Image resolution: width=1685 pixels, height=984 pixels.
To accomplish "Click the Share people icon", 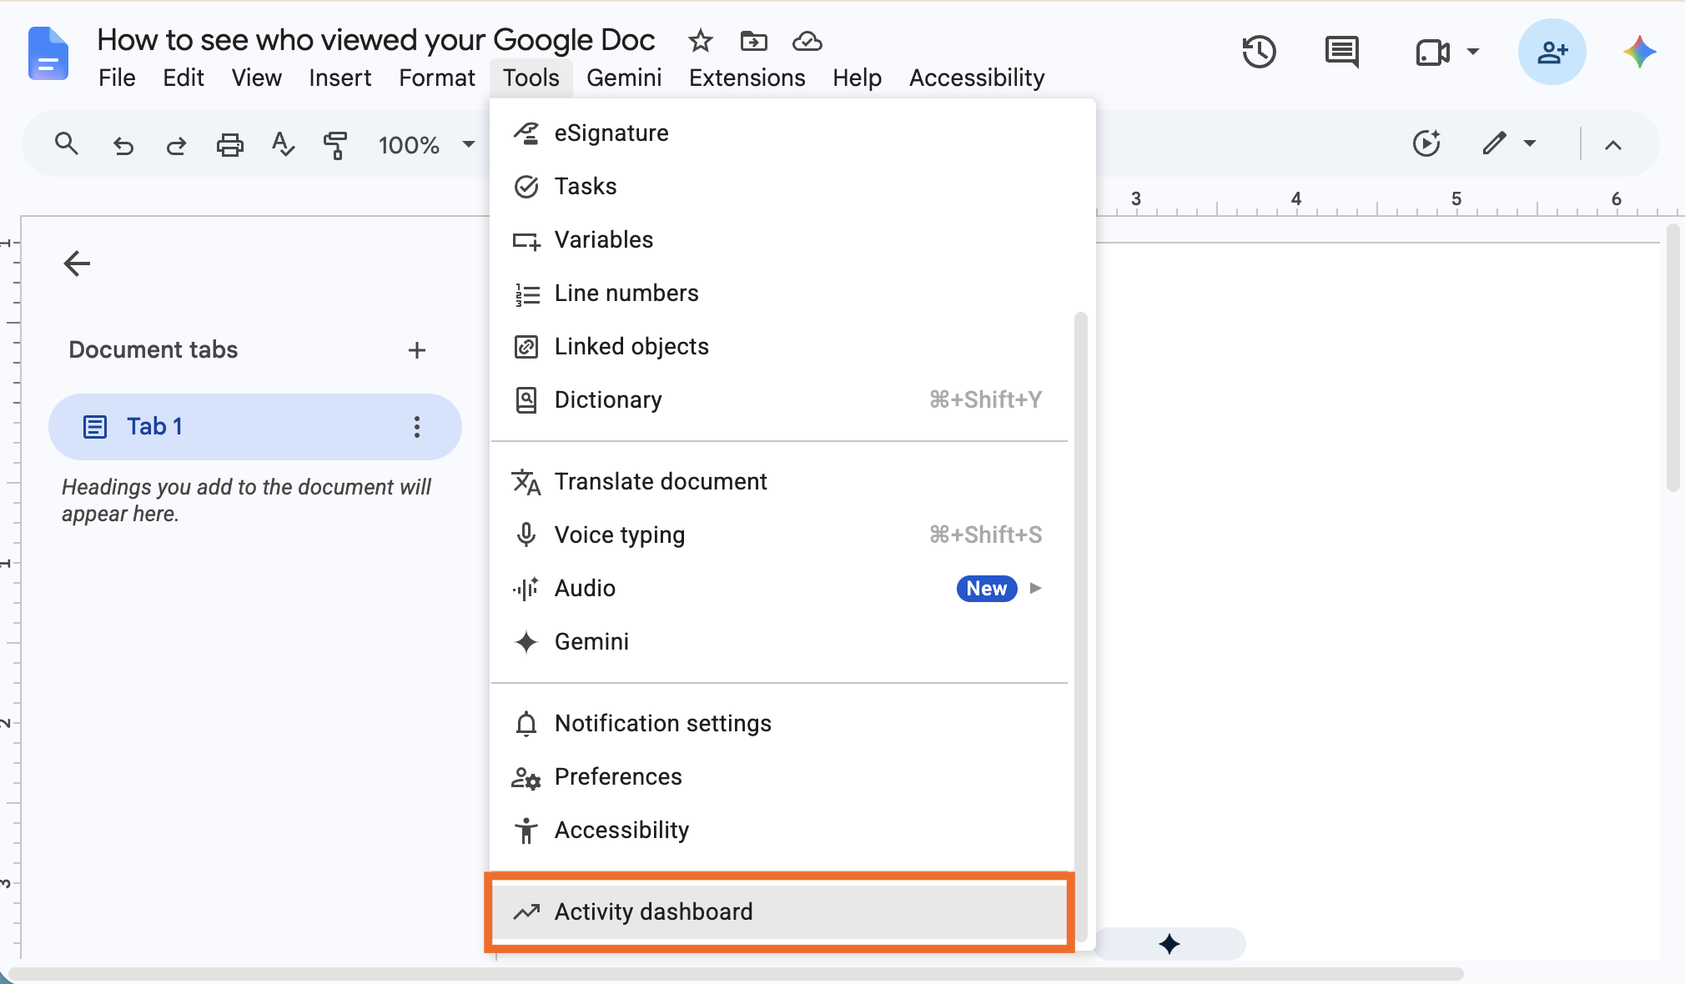I will [x=1552, y=52].
